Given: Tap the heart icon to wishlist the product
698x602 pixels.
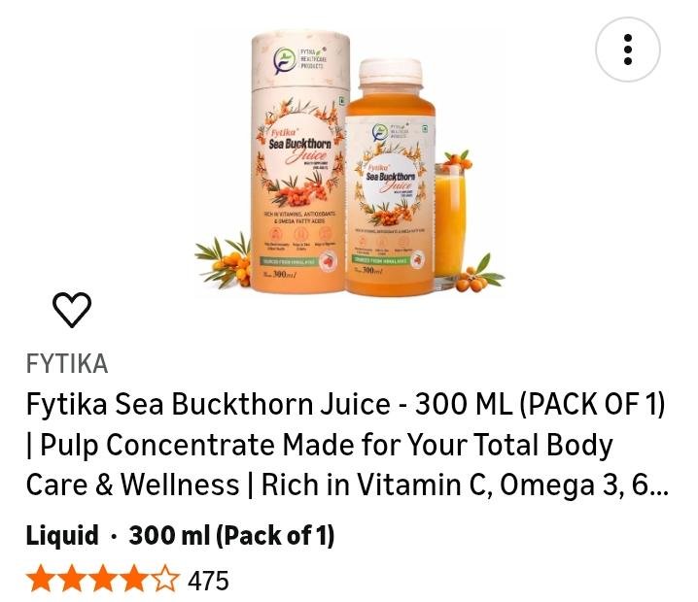Looking at the screenshot, I should click(72, 310).
